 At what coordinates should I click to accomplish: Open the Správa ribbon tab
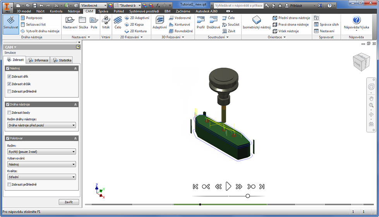[103, 11]
